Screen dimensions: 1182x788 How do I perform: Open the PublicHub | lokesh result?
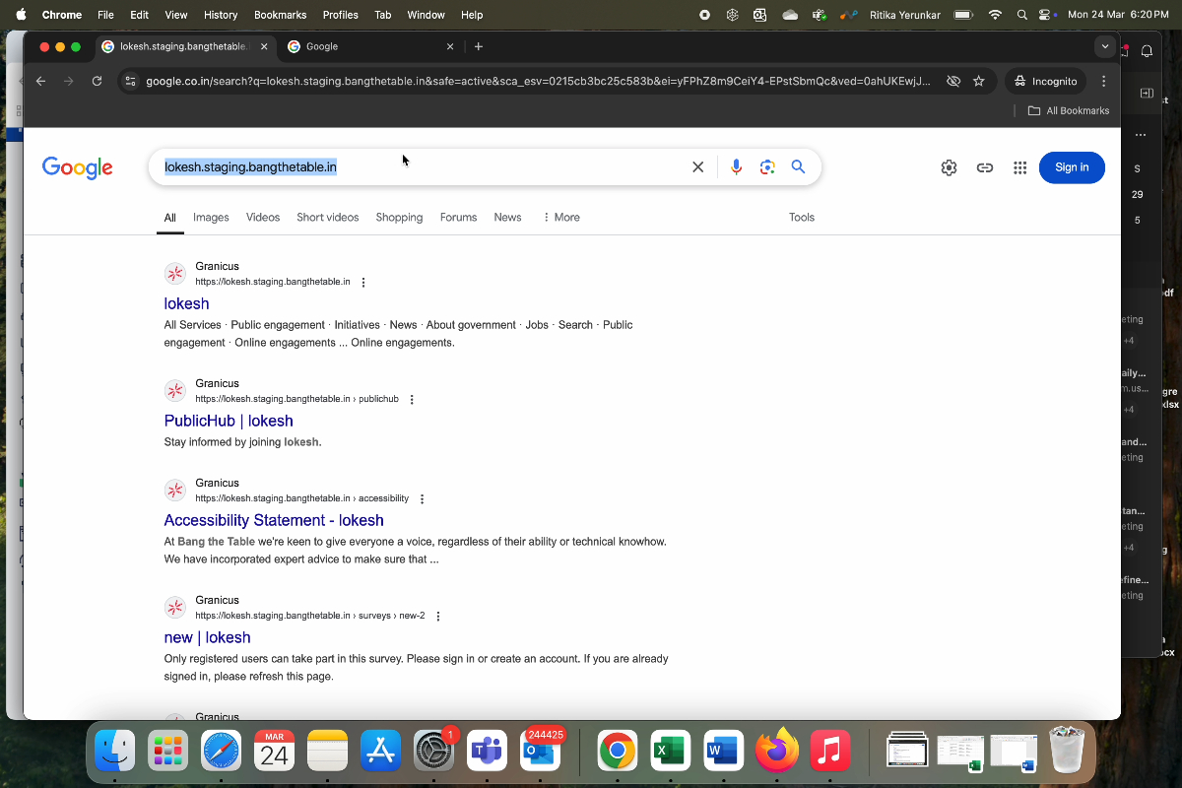229,421
